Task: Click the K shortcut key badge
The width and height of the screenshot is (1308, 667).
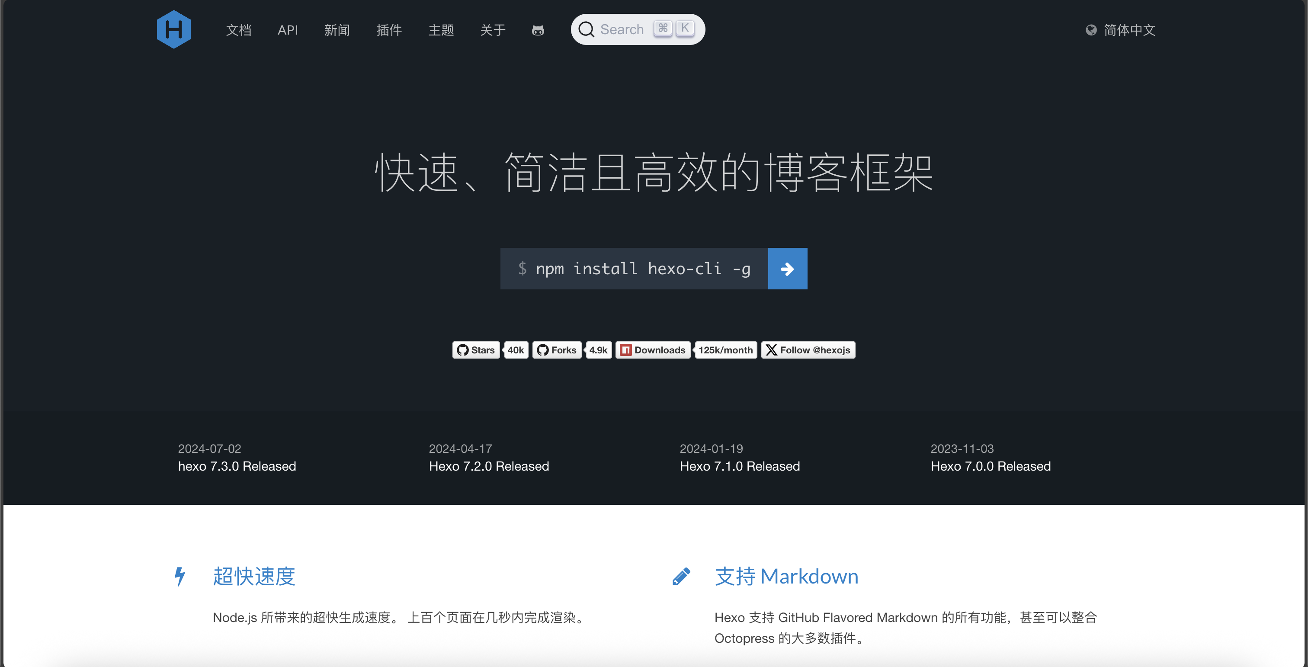Action: pyautogui.click(x=685, y=29)
